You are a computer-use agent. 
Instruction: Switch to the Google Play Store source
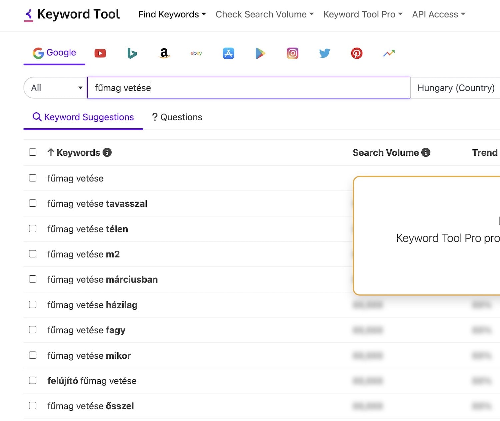[260, 53]
